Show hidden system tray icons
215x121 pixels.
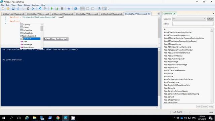pyautogui.click(x=174, y=118)
